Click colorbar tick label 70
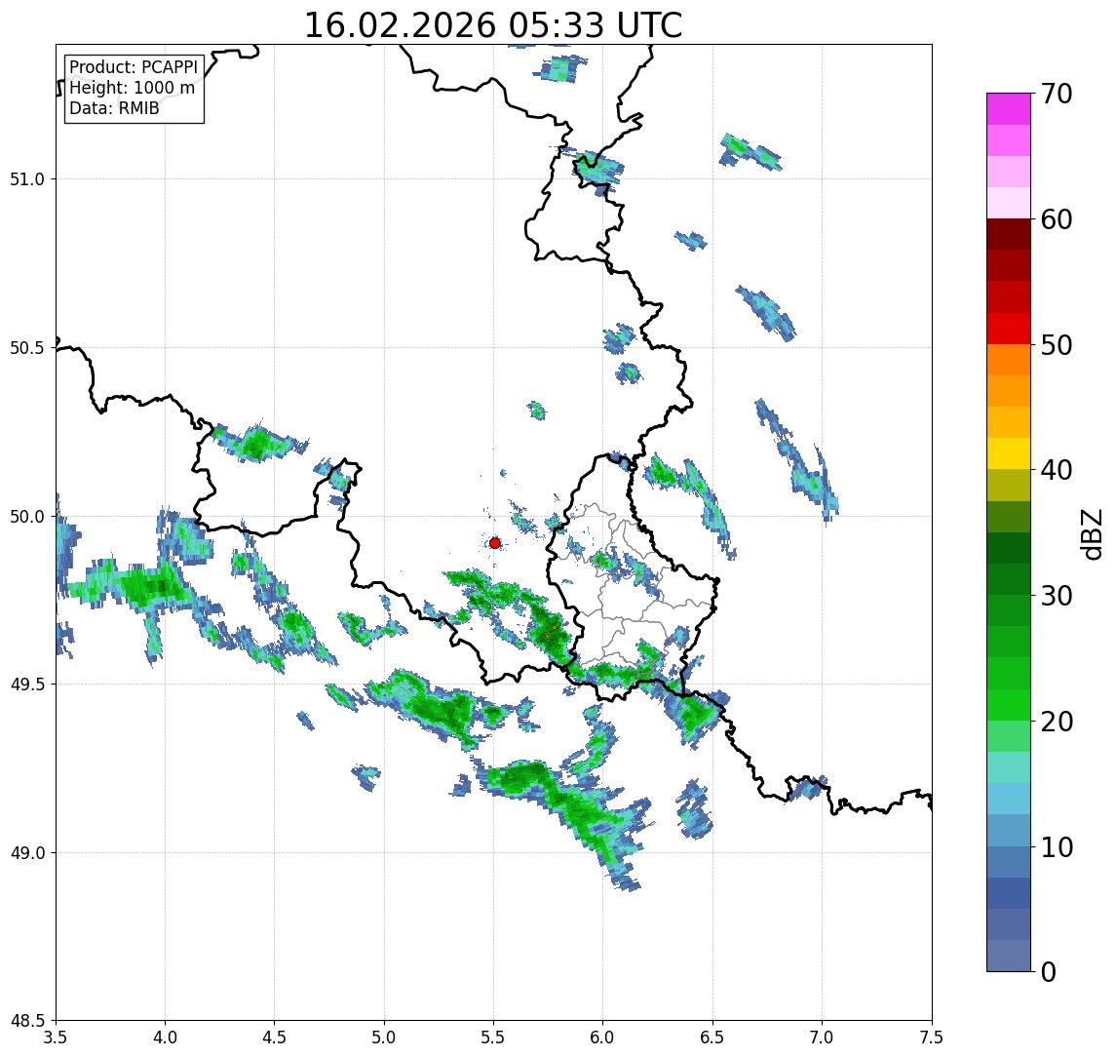The image size is (1116, 1057). 1057,94
